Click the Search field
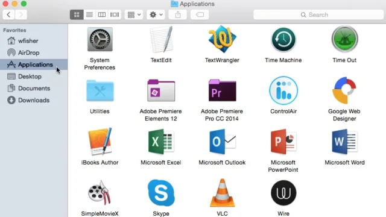 [x=318, y=14]
